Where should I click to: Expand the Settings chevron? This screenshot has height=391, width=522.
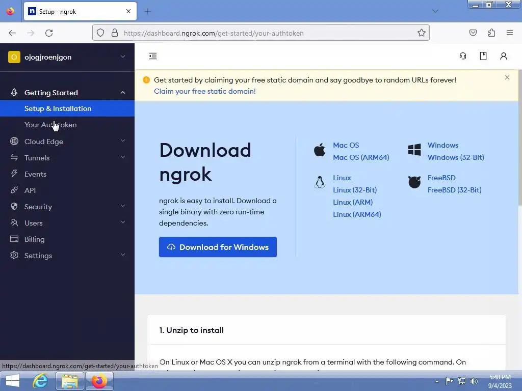pos(123,255)
